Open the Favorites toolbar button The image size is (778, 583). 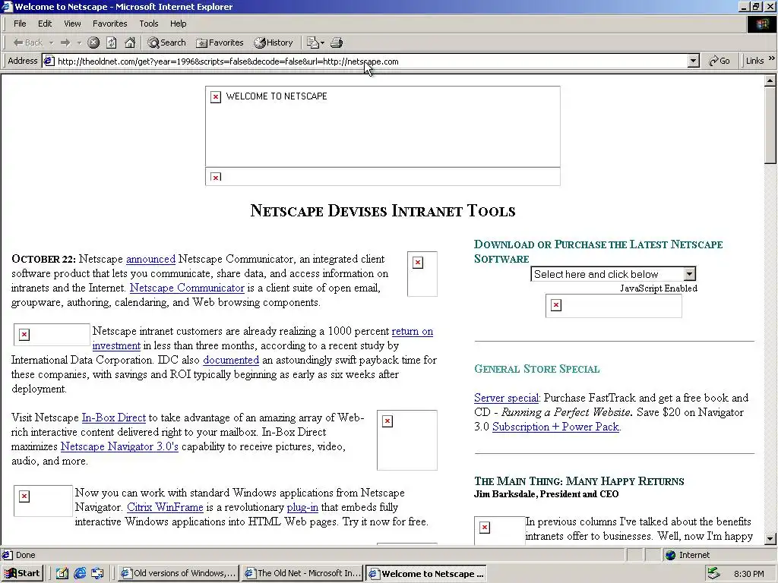(220, 43)
